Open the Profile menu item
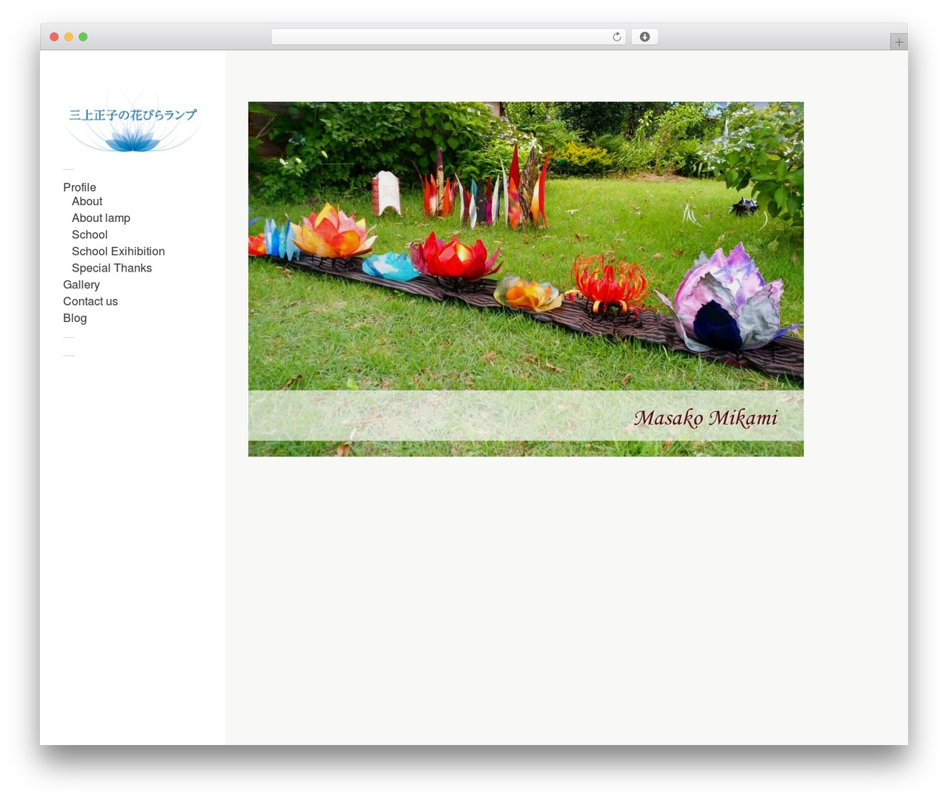This screenshot has width=948, height=802. click(x=79, y=187)
